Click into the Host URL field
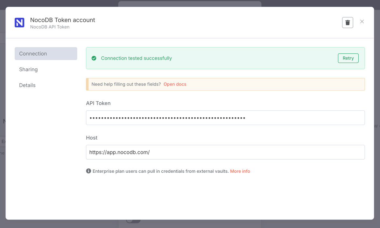 tap(225, 152)
